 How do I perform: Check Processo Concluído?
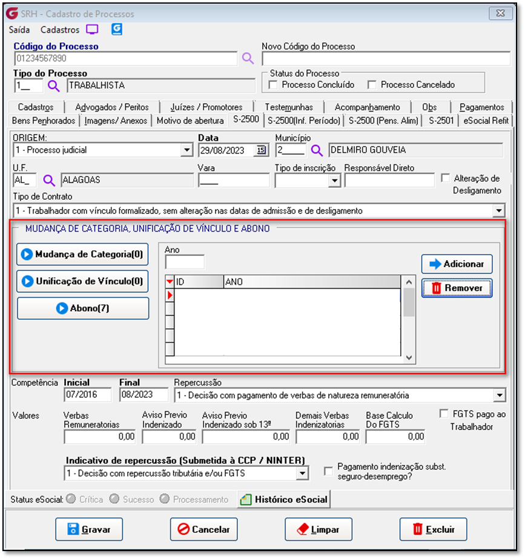(x=273, y=85)
